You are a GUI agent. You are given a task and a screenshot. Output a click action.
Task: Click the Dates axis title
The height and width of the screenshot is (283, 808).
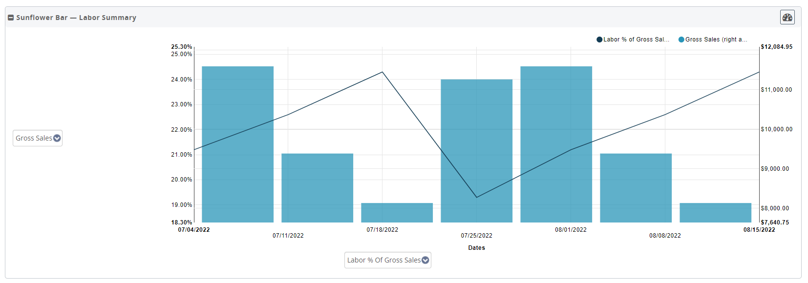pos(476,248)
